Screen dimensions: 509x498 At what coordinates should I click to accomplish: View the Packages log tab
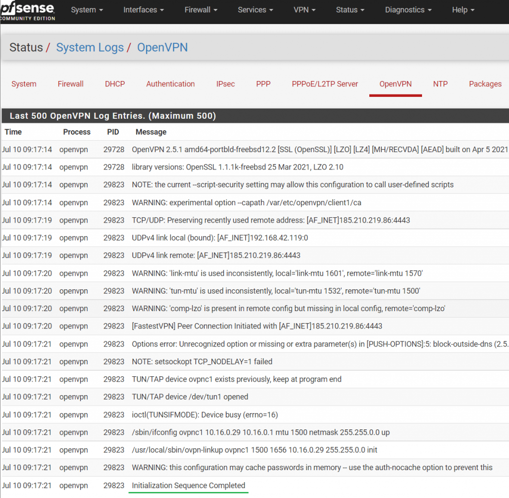coord(485,84)
